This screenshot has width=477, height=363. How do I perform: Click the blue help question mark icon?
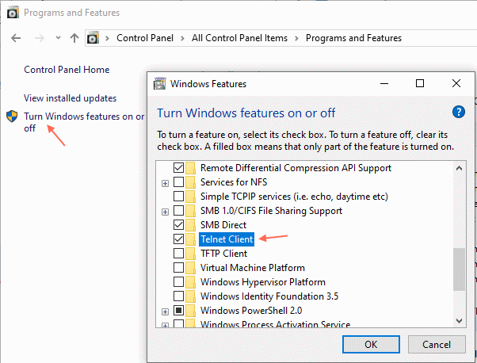459,112
